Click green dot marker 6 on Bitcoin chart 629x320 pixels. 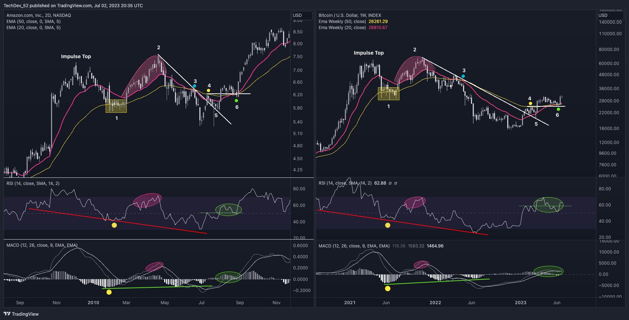coord(558,109)
